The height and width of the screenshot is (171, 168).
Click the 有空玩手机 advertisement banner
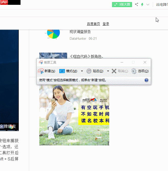click(74, 115)
